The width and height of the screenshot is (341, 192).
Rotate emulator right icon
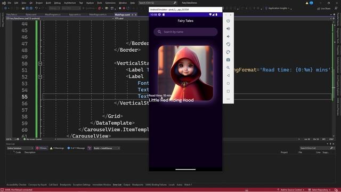(x=228, y=52)
